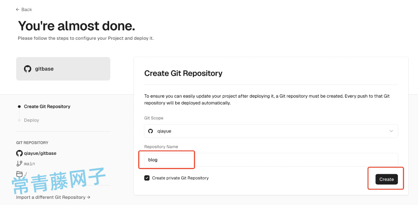Click the Create button
Screen dimensions: 418x205
pos(387,179)
